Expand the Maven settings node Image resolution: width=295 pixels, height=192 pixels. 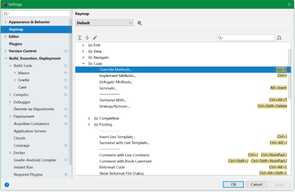tap(15, 73)
